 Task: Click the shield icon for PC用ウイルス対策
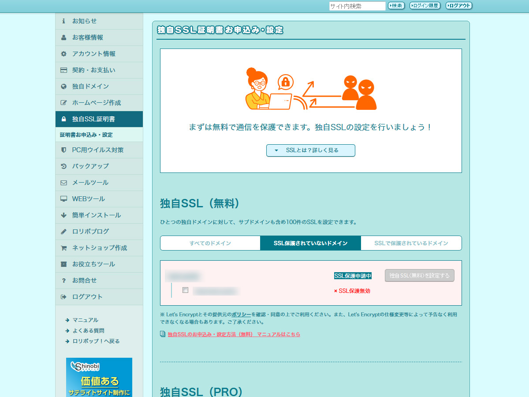[x=63, y=150]
